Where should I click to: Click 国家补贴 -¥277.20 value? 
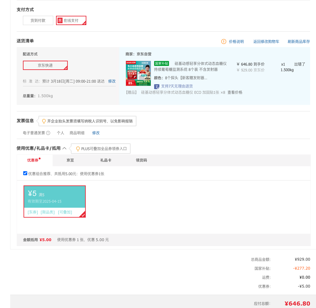click(302, 268)
